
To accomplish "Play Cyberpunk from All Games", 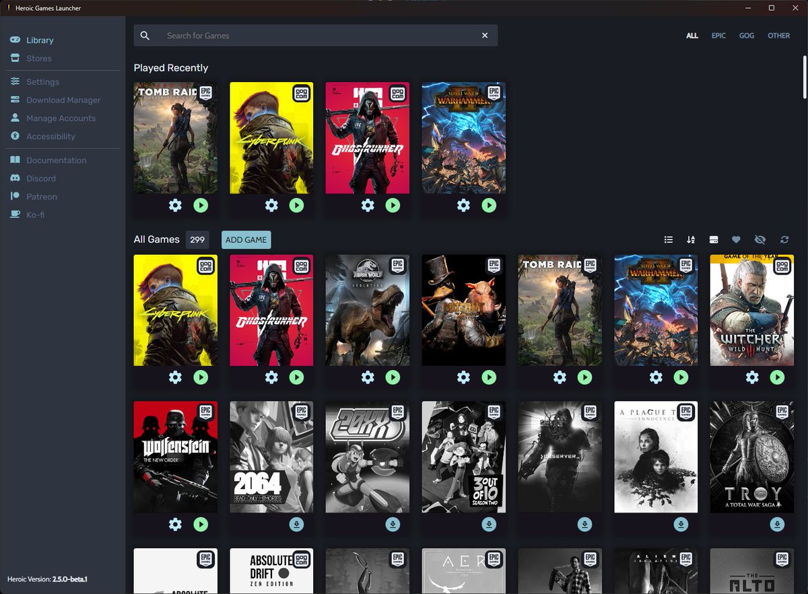I will 201,377.
